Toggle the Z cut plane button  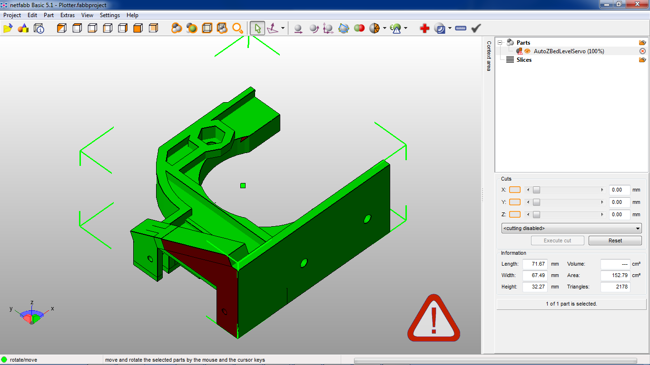pyautogui.click(x=515, y=214)
